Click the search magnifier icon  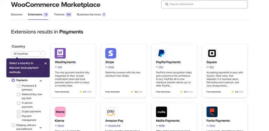click(167, 4)
